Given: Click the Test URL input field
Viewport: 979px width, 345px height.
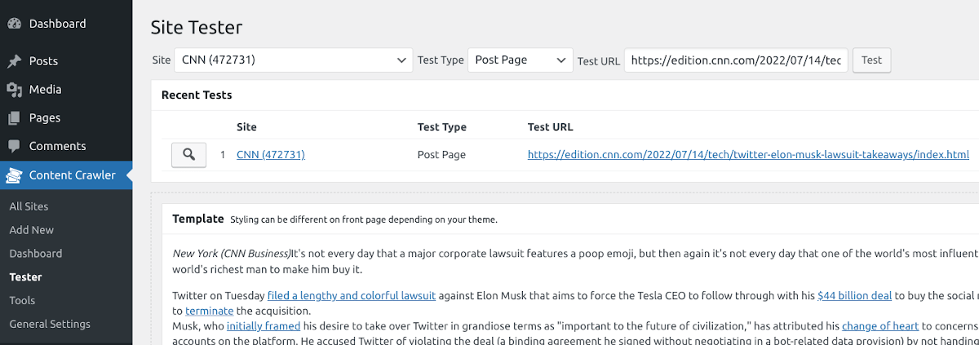Looking at the screenshot, I should tap(737, 60).
